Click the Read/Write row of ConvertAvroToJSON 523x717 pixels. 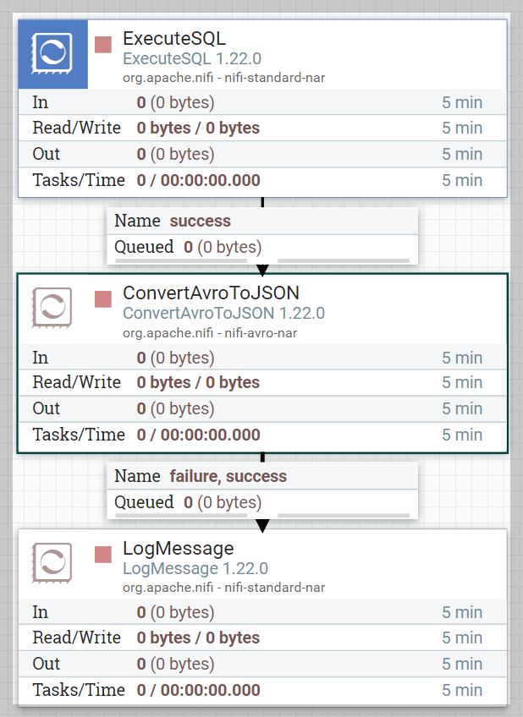262,383
